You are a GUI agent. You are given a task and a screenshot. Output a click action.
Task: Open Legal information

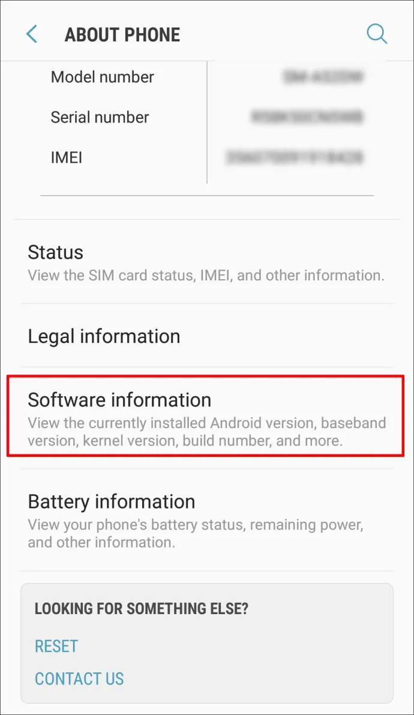tap(207, 336)
